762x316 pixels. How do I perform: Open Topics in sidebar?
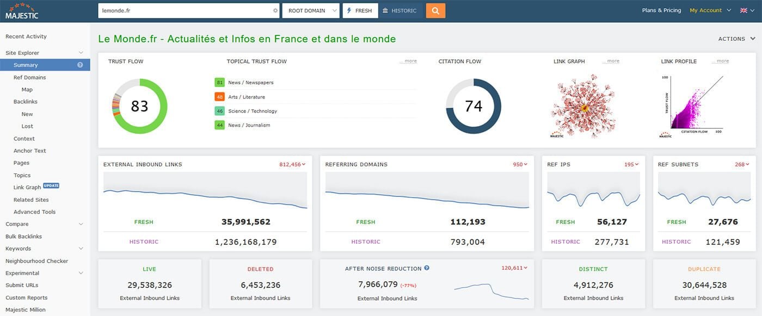[x=22, y=175]
